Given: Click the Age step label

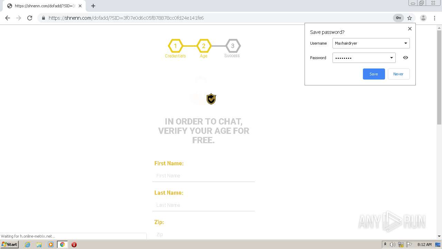Looking at the screenshot, I should pos(204,56).
